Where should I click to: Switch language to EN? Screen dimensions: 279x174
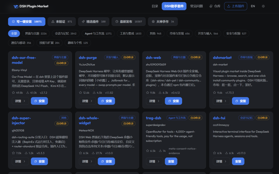tap(253, 6)
